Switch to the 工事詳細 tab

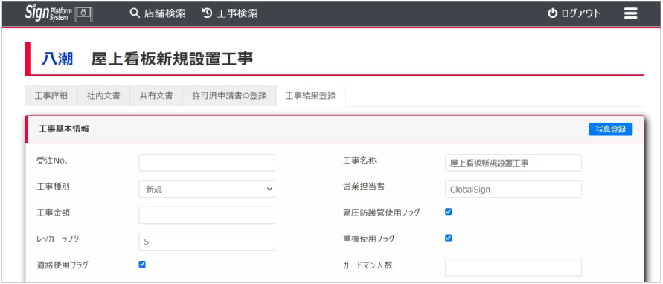click(51, 95)
